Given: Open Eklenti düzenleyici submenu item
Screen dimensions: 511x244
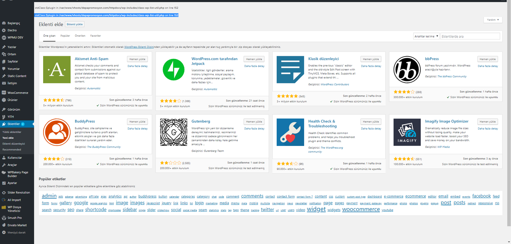Looking at the screenshot, I should click(x=14, y=144).
